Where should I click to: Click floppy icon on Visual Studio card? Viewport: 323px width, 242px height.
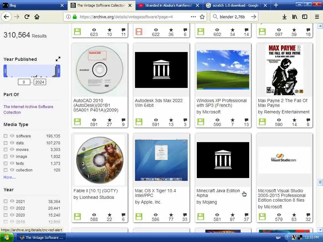262,216
